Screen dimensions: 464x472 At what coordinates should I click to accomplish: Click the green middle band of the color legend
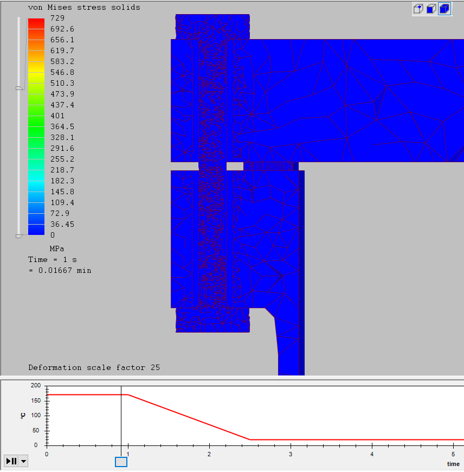coord(36,122)
